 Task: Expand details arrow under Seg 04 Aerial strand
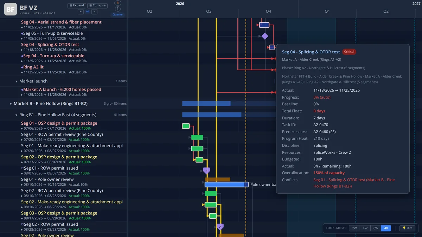pos(22,27)
